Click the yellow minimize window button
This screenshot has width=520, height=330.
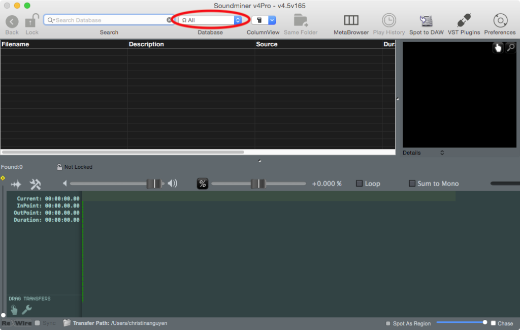coord(17,6)
